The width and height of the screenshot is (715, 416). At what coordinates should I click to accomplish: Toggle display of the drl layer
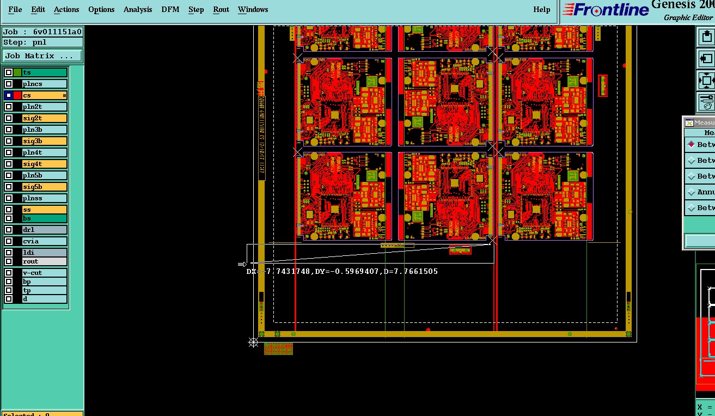[9, 230]
